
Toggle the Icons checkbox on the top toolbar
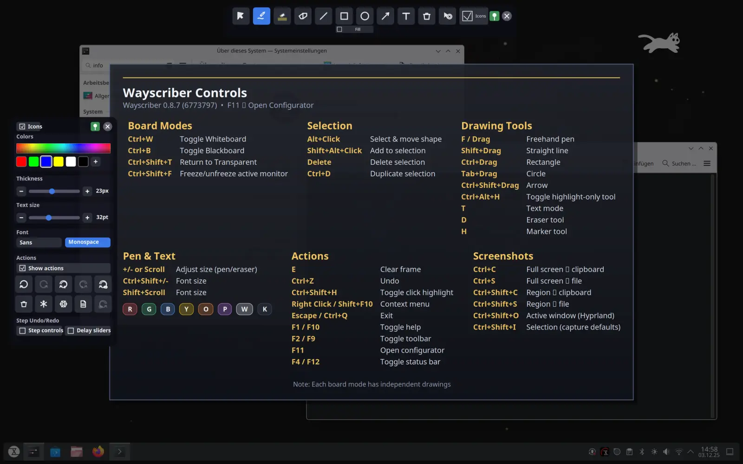[x=468, y=15]
